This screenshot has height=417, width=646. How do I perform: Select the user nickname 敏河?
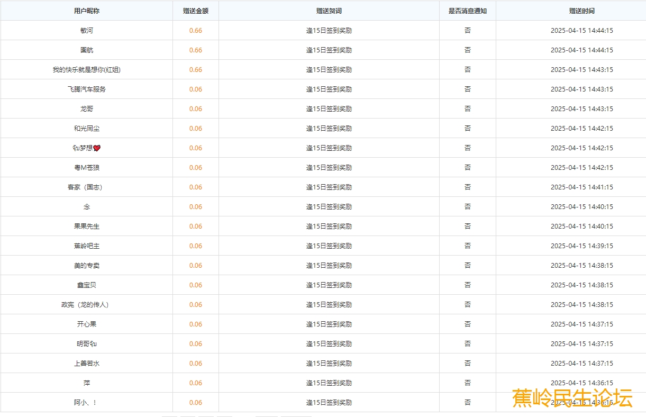point(86,31)
